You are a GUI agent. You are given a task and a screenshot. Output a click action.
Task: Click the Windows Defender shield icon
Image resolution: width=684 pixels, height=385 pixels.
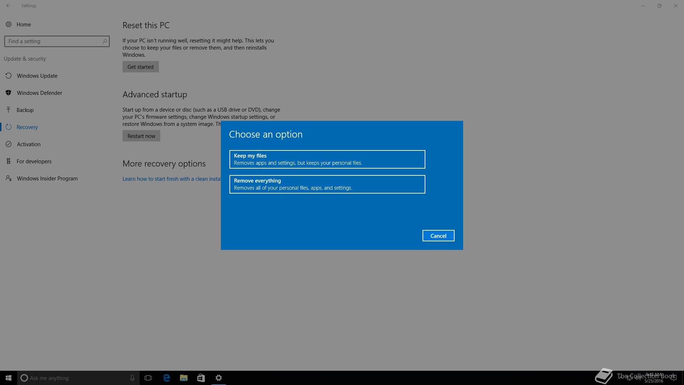pos(9,93)
